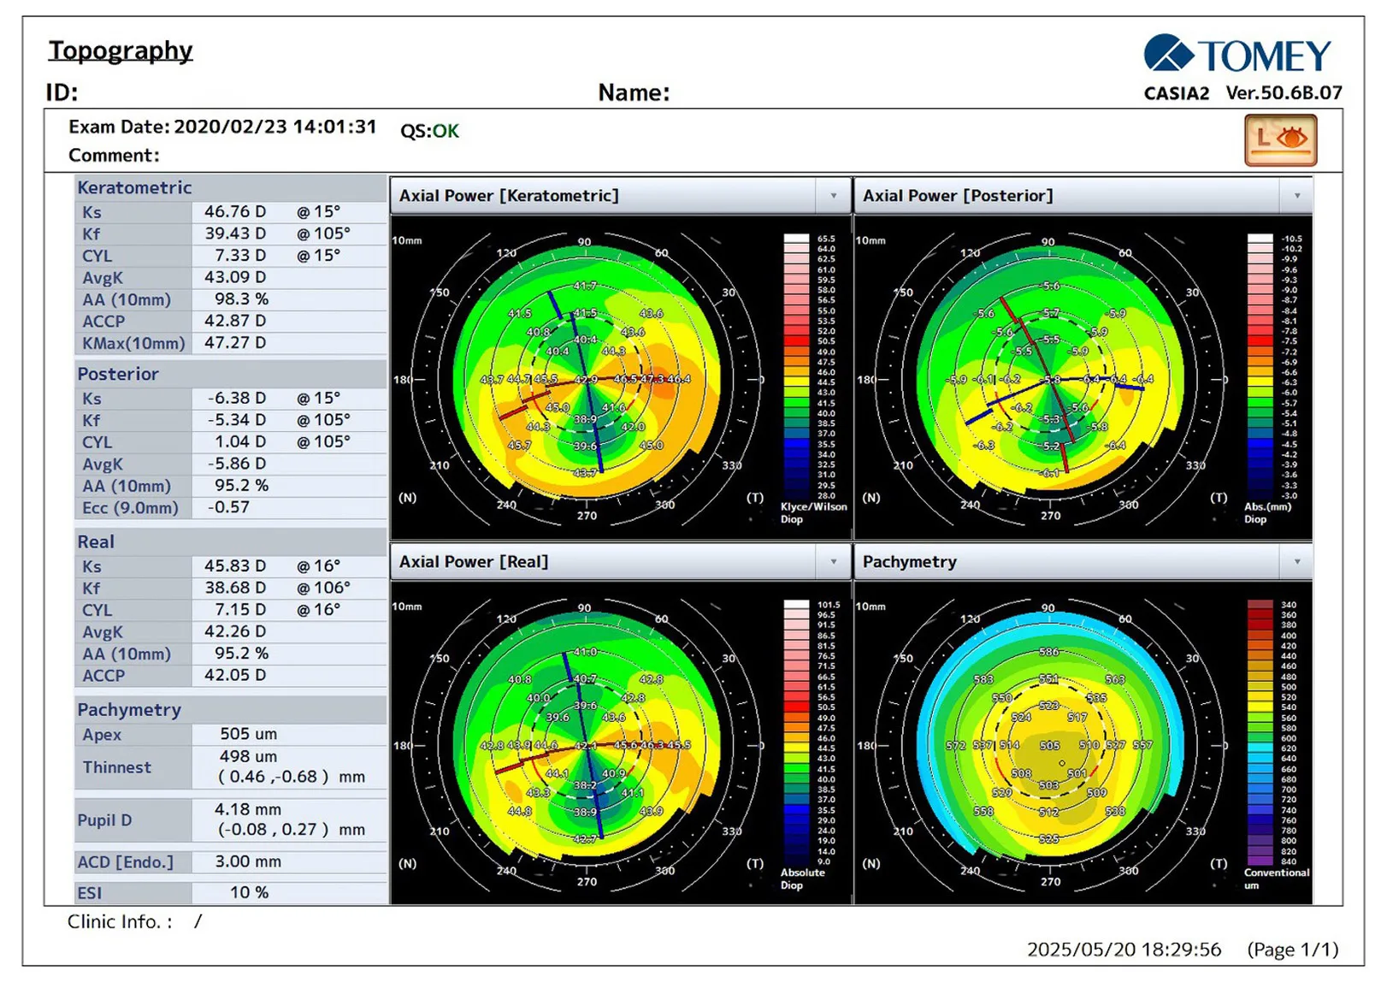Viewport: 1387px width, 982px height.
Task: Click ACD [Endo.] value 3.00 mm
Action: [x=248, y=861]
